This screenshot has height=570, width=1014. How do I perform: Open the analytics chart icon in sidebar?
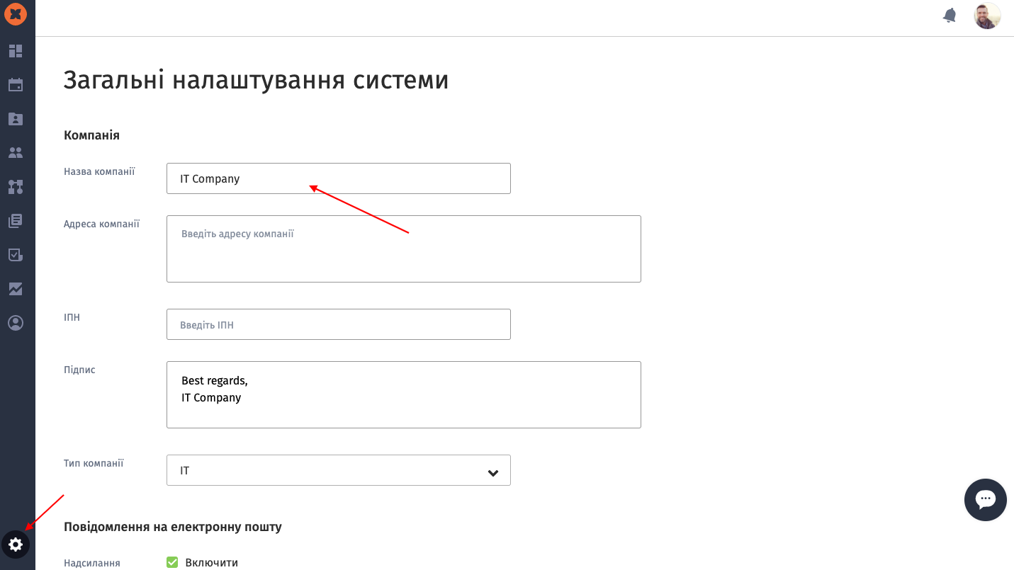(16, 289)
